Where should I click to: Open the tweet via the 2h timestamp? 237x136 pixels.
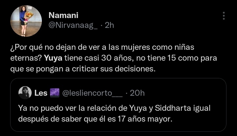[x=109, y=25]
